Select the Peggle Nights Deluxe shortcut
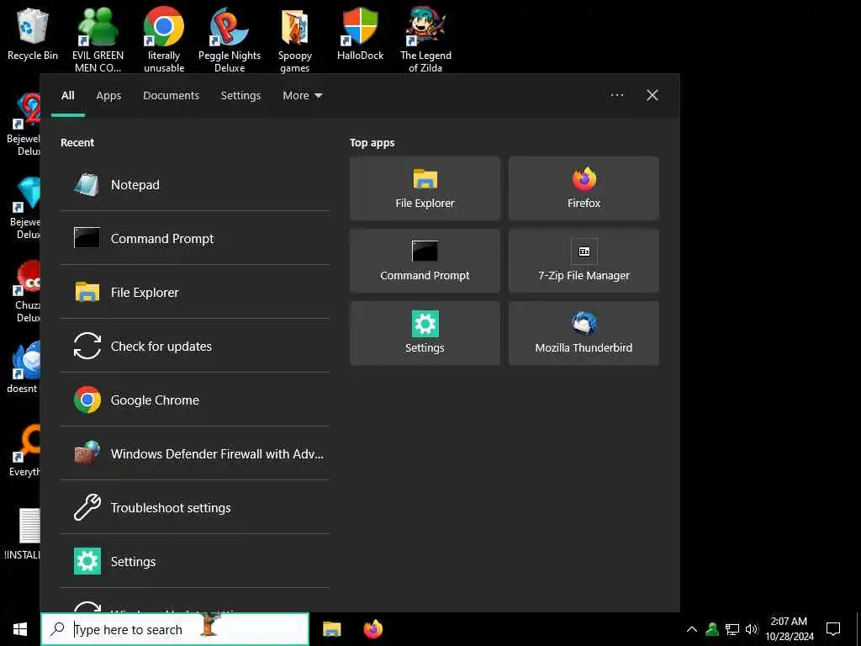This screenshot has height=646, width=861. (230, 40)
